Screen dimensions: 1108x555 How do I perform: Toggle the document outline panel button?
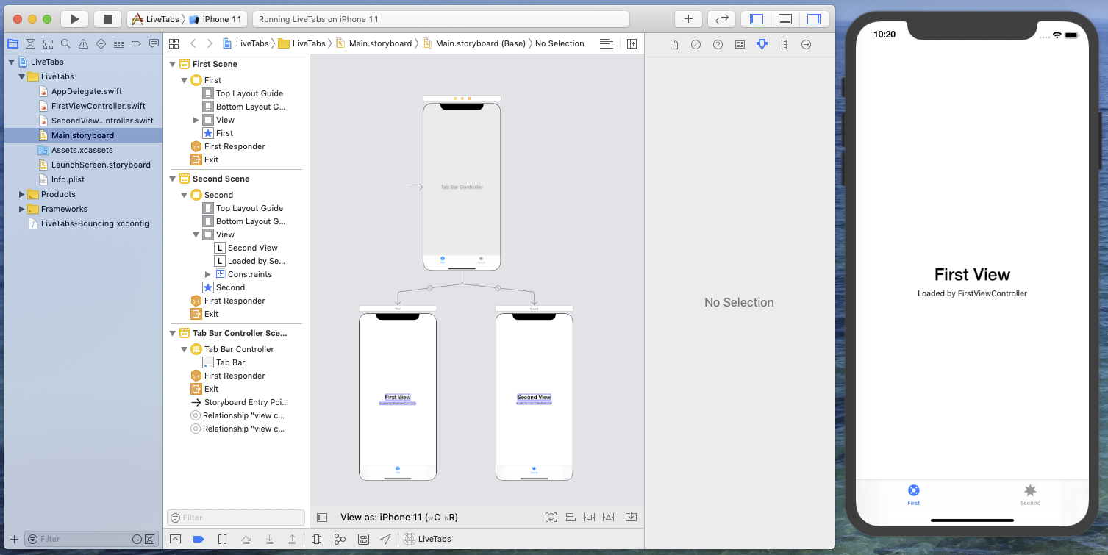pyautogui.click(x=322, y=518)
